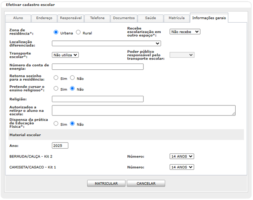Open the Endereço tab
The height and width of the screenshot is (200, 253).
click(44, 18)
